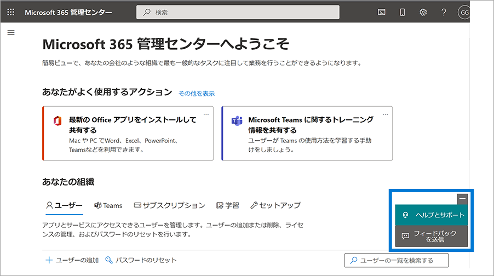Open the mobile app icon in header
494x276 pixels.
pyautogui.click(x=403, y=12)
